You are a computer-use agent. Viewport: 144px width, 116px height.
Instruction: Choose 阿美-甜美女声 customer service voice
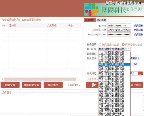point(114,86)
